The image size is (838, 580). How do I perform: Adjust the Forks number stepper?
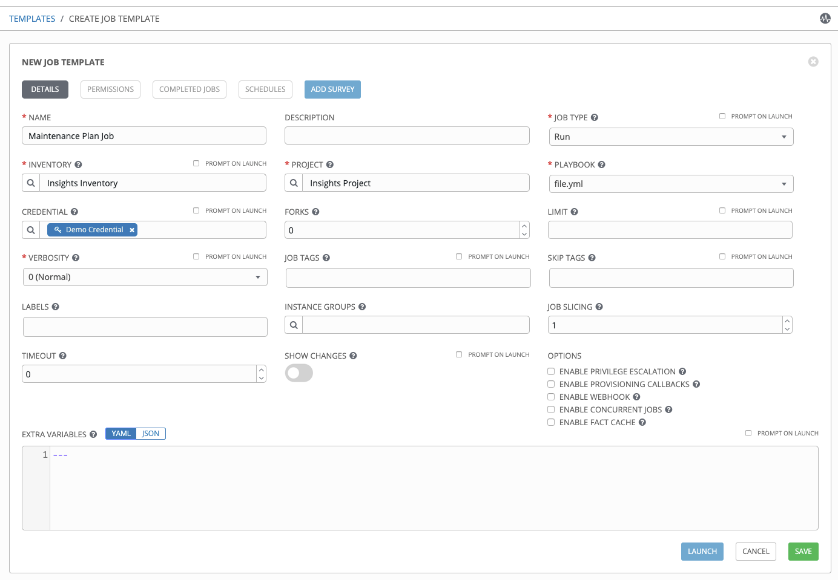(524, 230)
